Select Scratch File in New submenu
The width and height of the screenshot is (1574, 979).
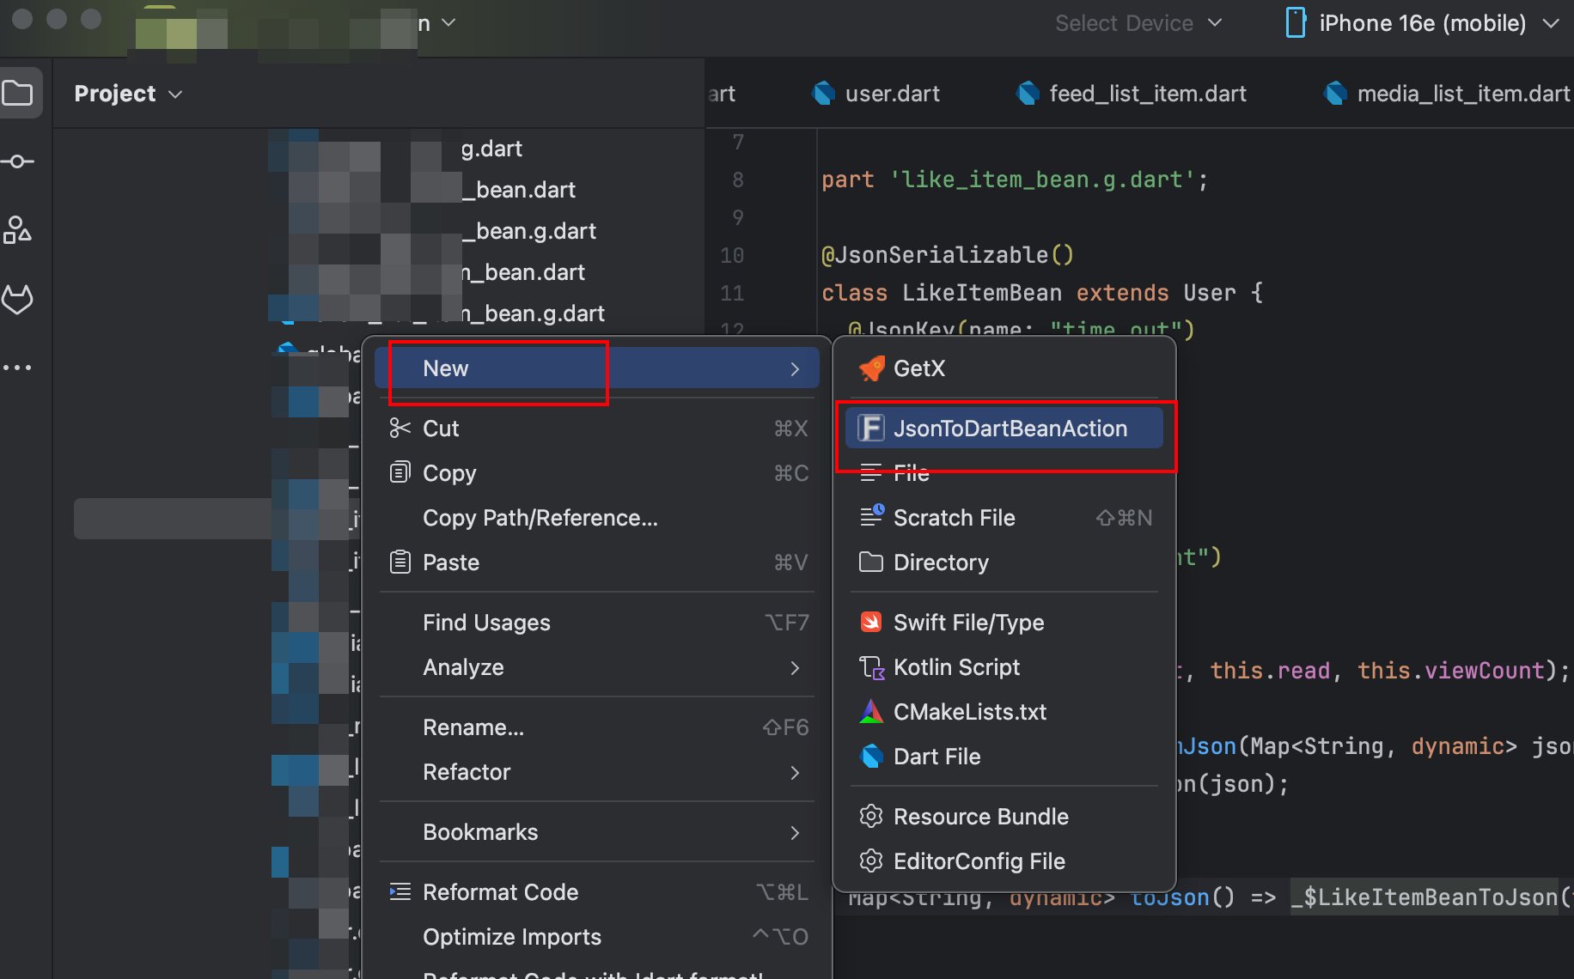tap(1004, 518)
